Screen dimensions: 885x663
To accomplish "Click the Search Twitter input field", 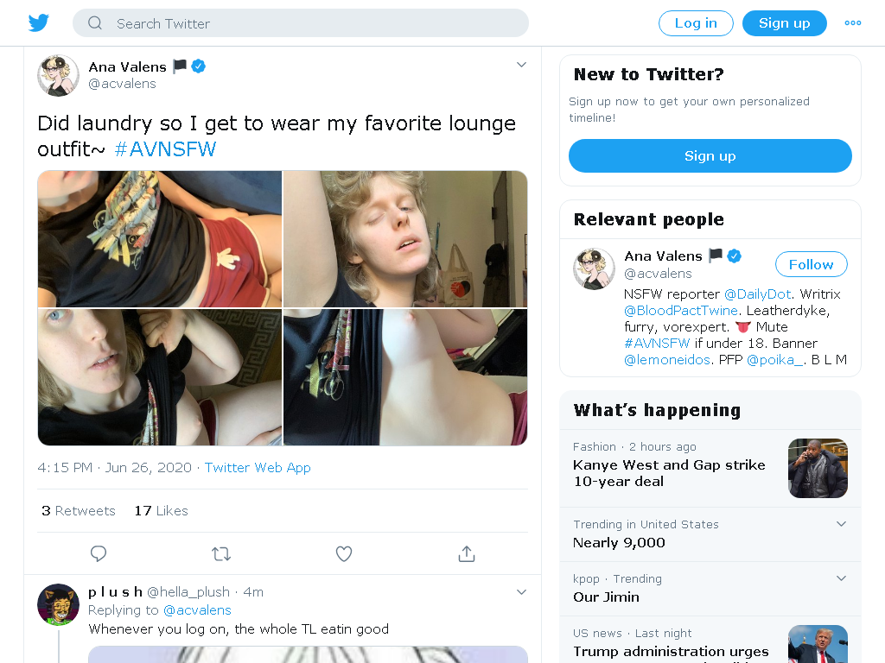I will (x=311, y=23).
